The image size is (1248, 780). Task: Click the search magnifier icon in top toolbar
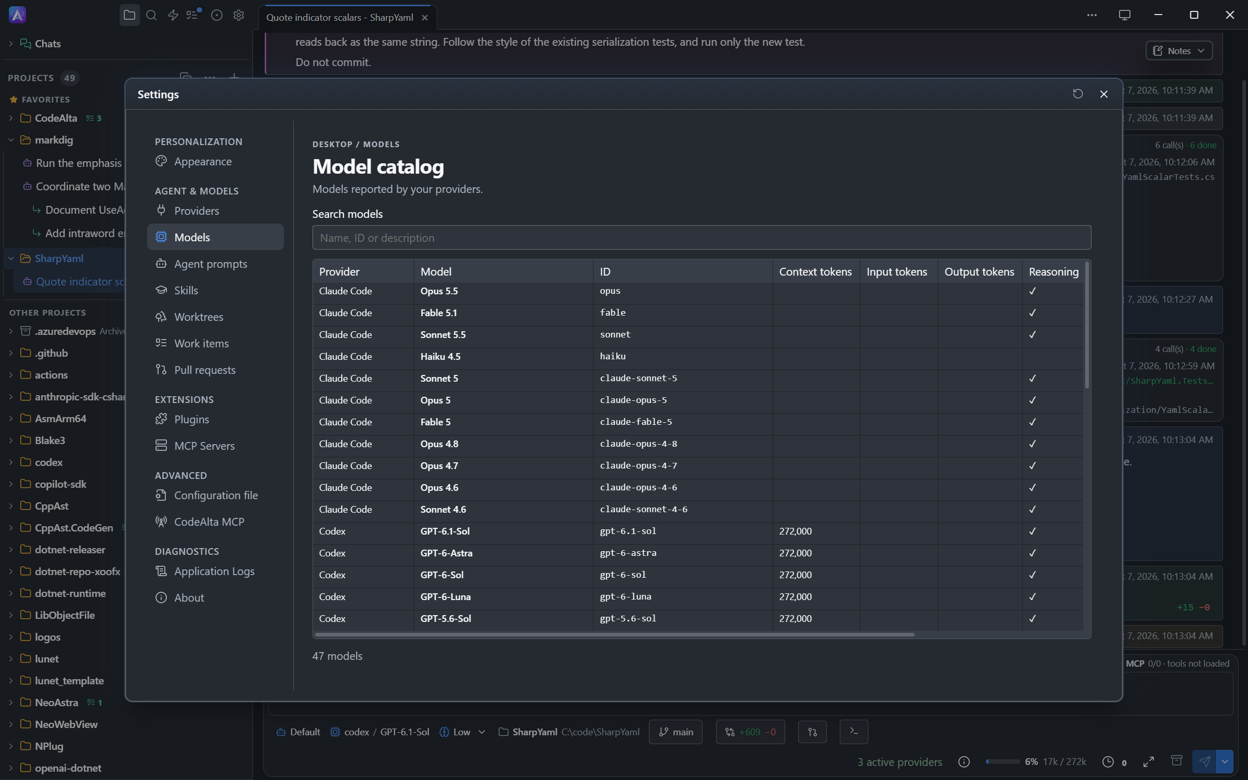pyautogui.click(x=151, y=15)
